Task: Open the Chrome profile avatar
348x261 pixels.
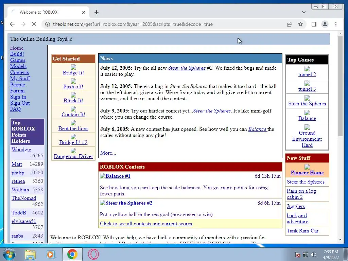Action: click(x=325, y=24)
